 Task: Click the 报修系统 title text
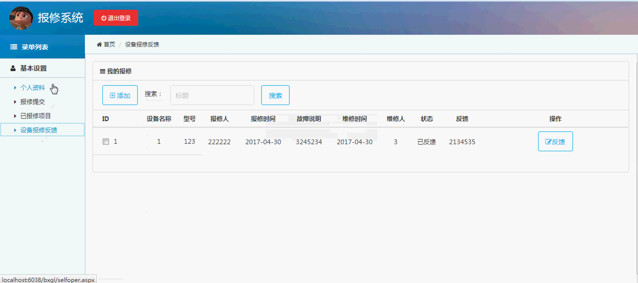tap(60, 18)
